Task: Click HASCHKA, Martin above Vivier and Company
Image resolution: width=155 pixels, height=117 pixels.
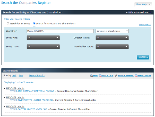Action: click(15, 88)
